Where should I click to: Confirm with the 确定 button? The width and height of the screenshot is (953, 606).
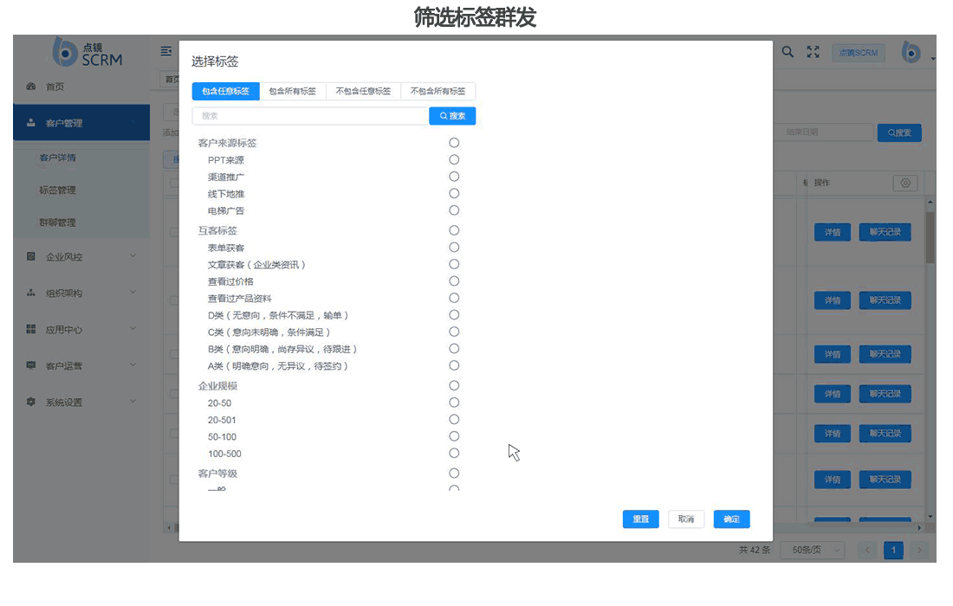732,519
